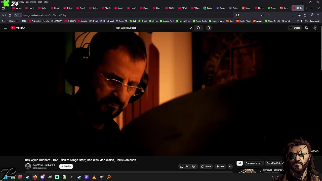Open the Bookmarks menu
322x181 pixels.
pos(31,2)
